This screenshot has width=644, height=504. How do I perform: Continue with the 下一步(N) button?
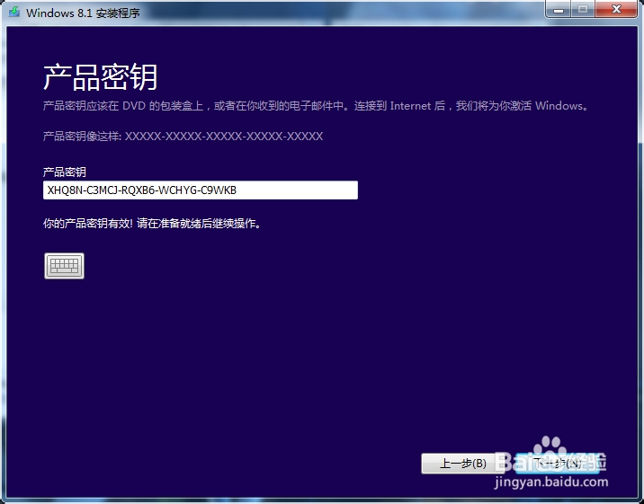click(558, 464)
